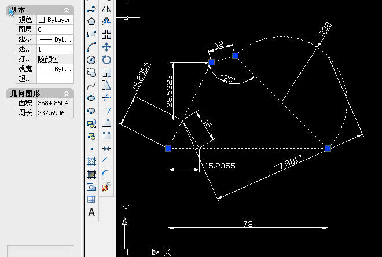Click the bottom-left blue grip of the polyline
The height and width of the screenshot is (257, 382).
(168, 148)
